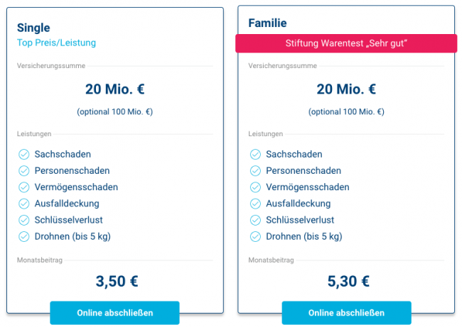
Task: Click checkmark icon beside Familie Sachschaden
Action: (254, 154)
